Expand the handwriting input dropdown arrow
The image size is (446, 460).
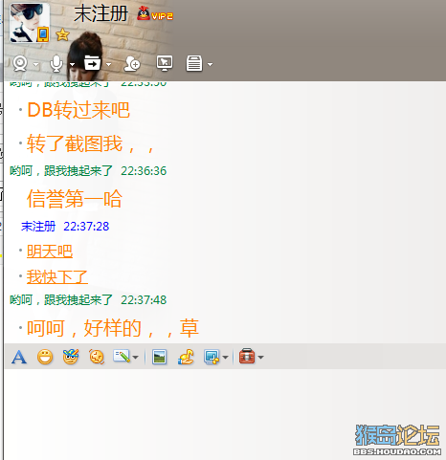pos(135,358)
